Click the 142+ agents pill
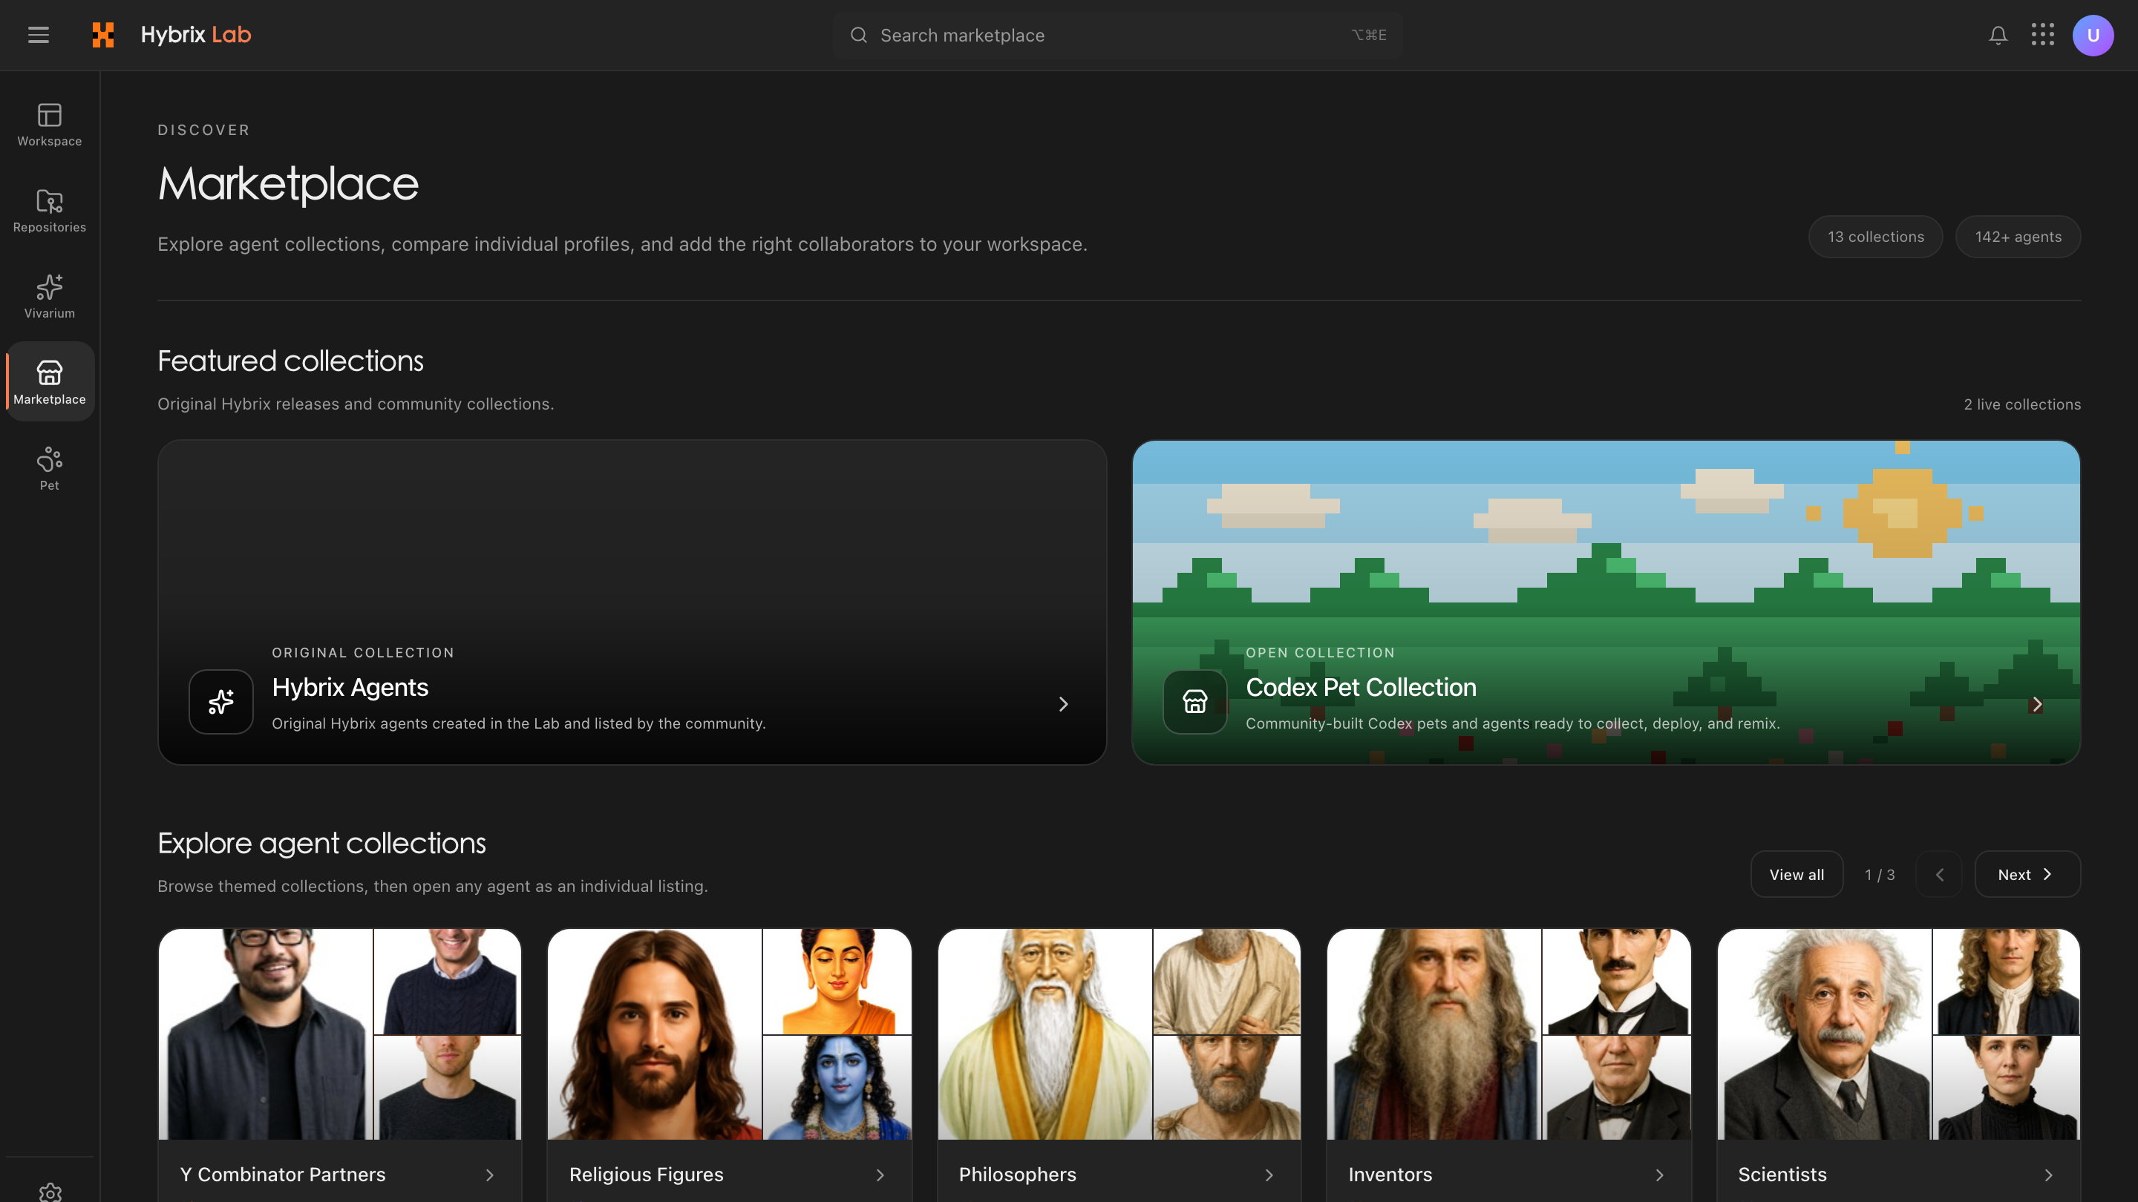2138x1202 pixels. [2018, 237]
